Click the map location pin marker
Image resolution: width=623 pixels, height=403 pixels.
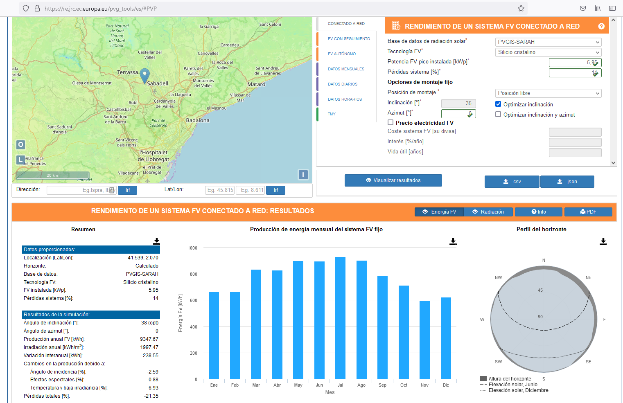(144, 76)
